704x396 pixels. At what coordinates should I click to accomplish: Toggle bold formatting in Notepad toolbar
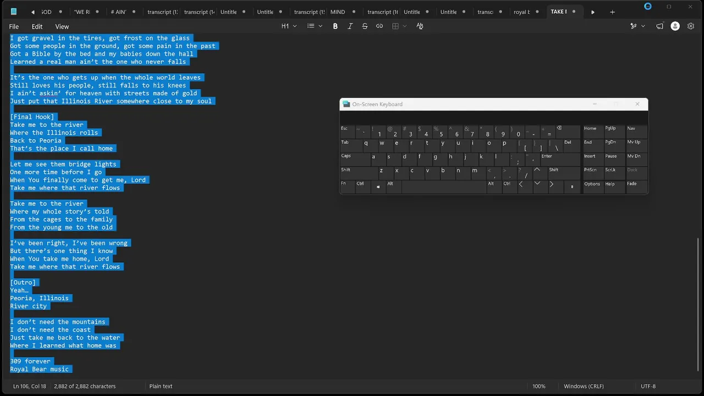click(335, 26)
